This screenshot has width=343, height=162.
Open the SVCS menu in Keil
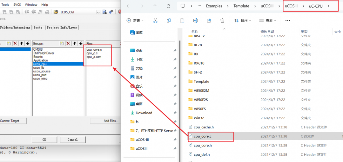point(17,4)
